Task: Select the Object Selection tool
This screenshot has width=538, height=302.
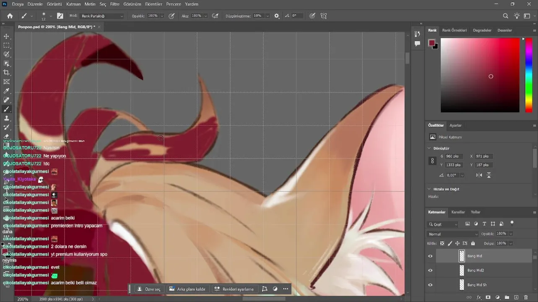Action: click(x=6, y=64)
